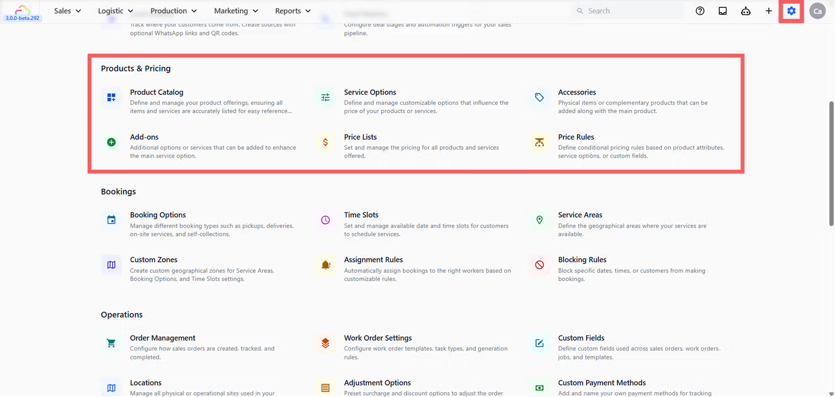This screenshot has width=835, height=397.
Task: Open the Booking Options link
Action: click(x=158, y=215)
